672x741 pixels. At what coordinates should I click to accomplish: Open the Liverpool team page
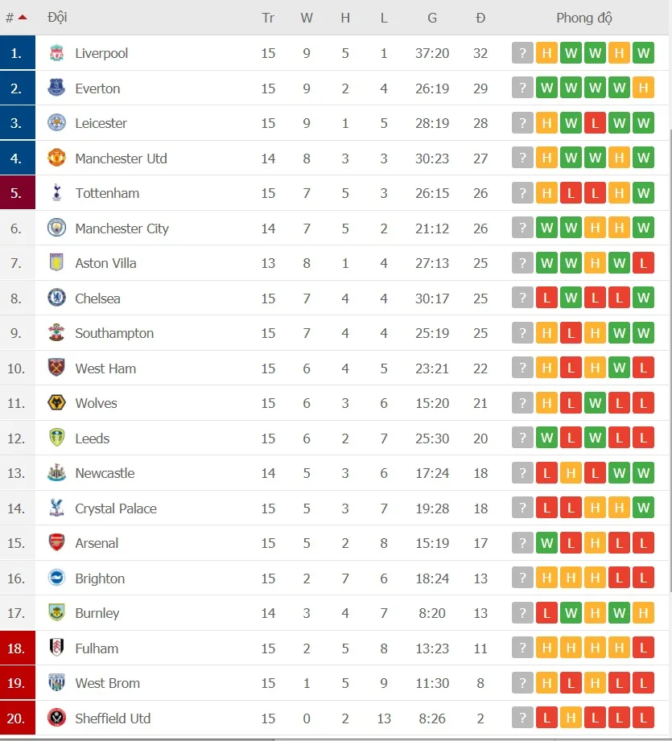click(101, 53)
